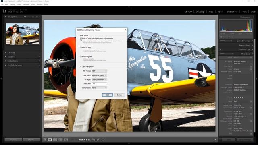Switch to Grid view in the toolbar
258x145 pixels.
(44, 140)
